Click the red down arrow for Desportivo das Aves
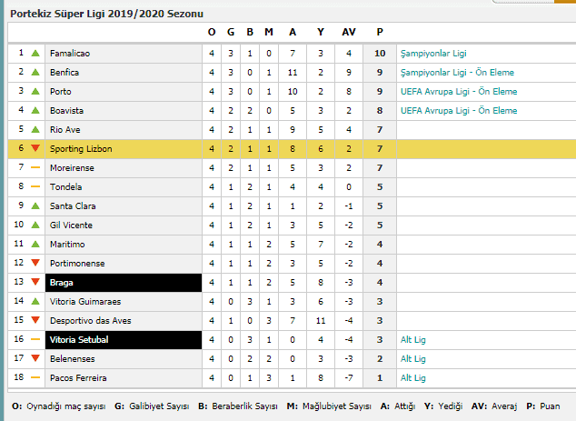The width and height of the screenshot is (576, 421). click(x=35, y=320)
